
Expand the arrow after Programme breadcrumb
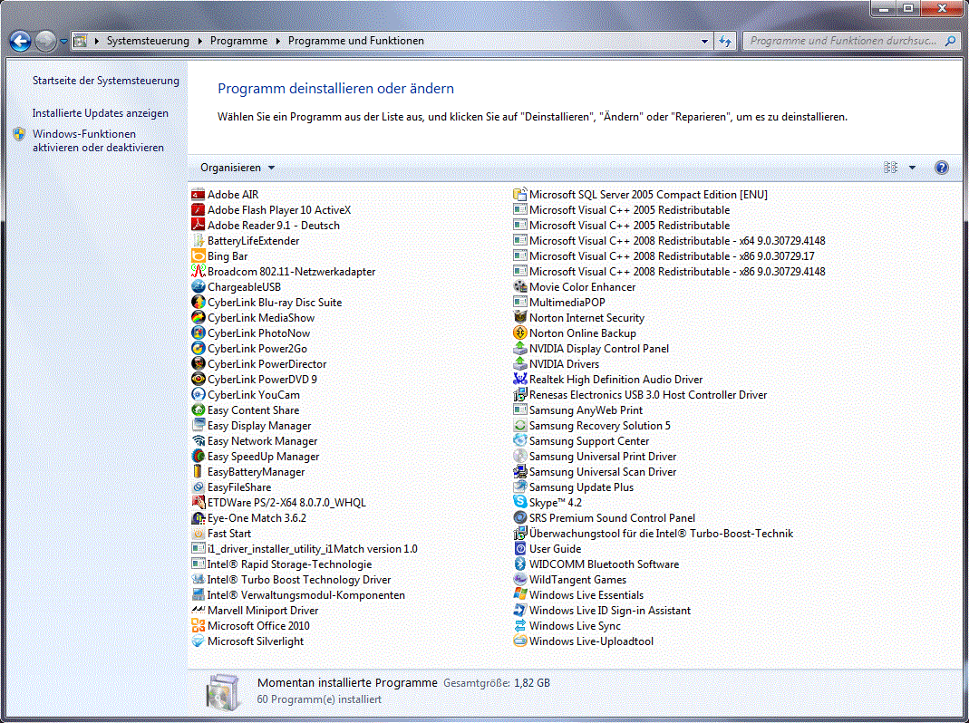tap(277, 41)
